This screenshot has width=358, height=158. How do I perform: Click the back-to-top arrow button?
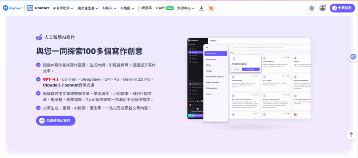click(x=351, y=134)
